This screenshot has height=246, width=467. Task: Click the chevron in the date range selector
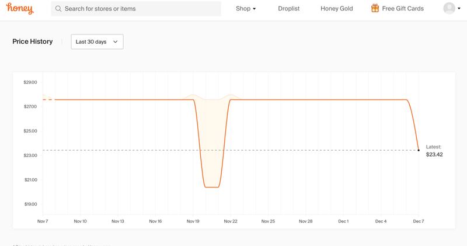point(115,41)
